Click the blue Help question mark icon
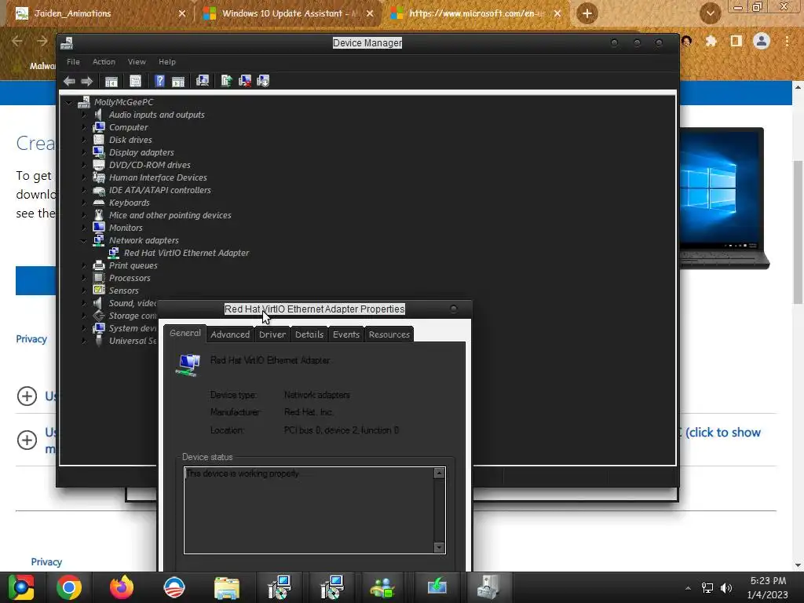The width and height of the screenshot is (804, 603). click(x=159, y=81)
